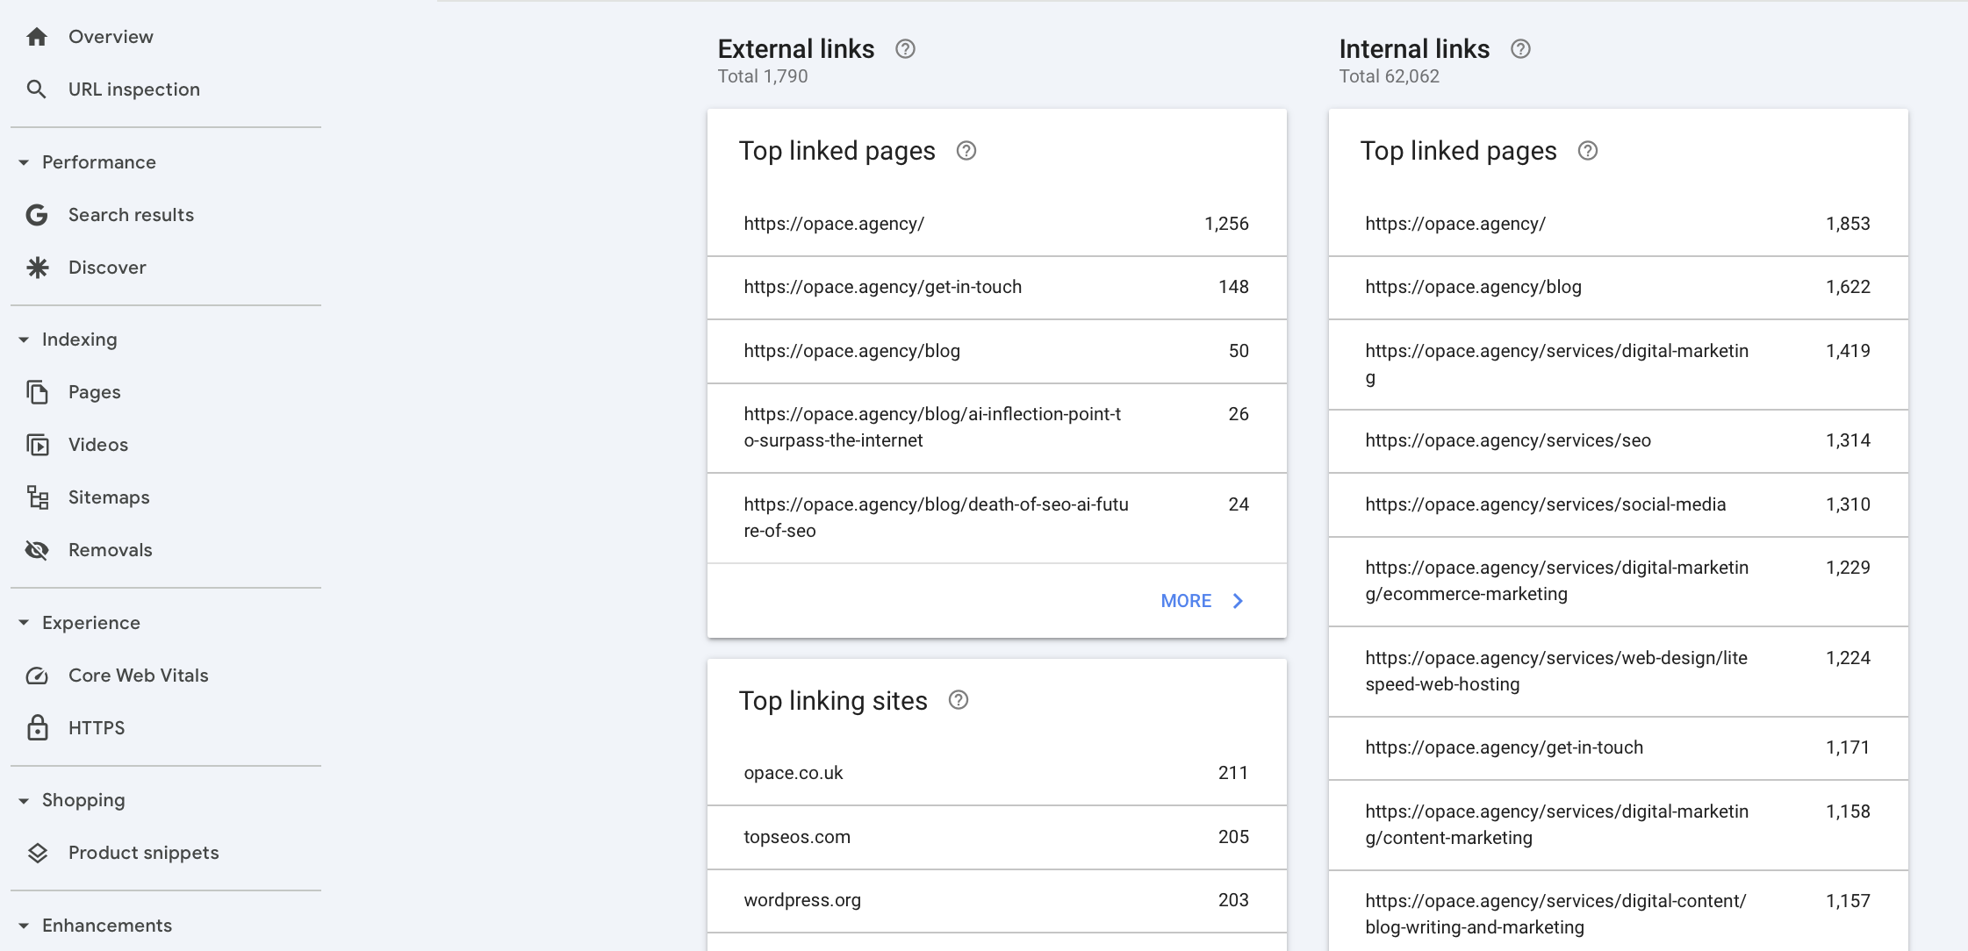The image size is (1968, 951).
Task: Click MORE under external Top linked pages
Action: (1201, 600)
